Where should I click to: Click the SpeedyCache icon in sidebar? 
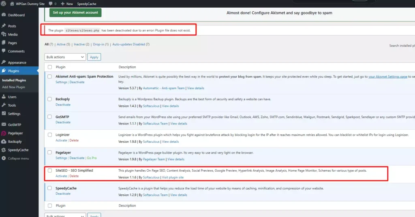tap(4, 150)
